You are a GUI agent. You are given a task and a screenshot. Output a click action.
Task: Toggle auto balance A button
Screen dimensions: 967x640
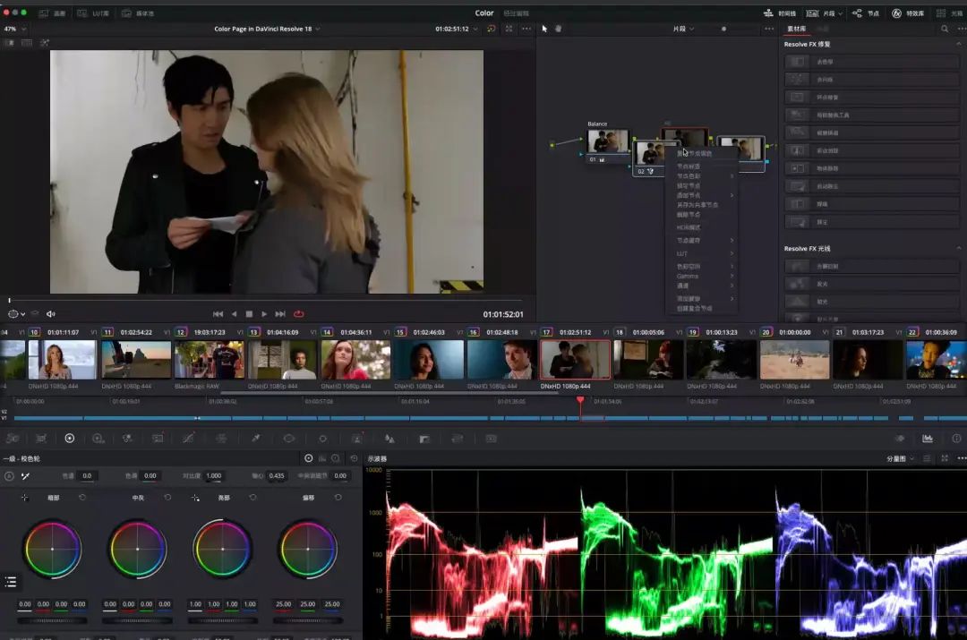click(x=9, y=476)
